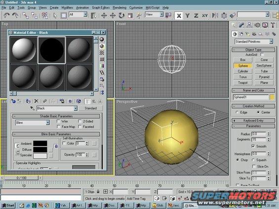279x209 pixels.
Task: Click the Torus primitive button
Action: (242, 77)
